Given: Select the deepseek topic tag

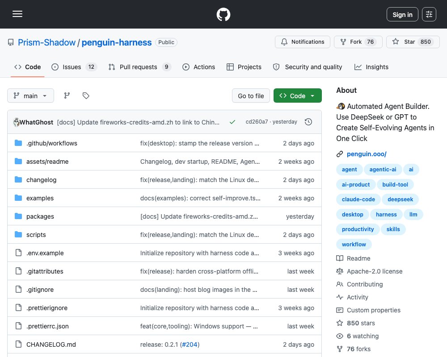Looking at the screenshot, I should click(400, 199).
